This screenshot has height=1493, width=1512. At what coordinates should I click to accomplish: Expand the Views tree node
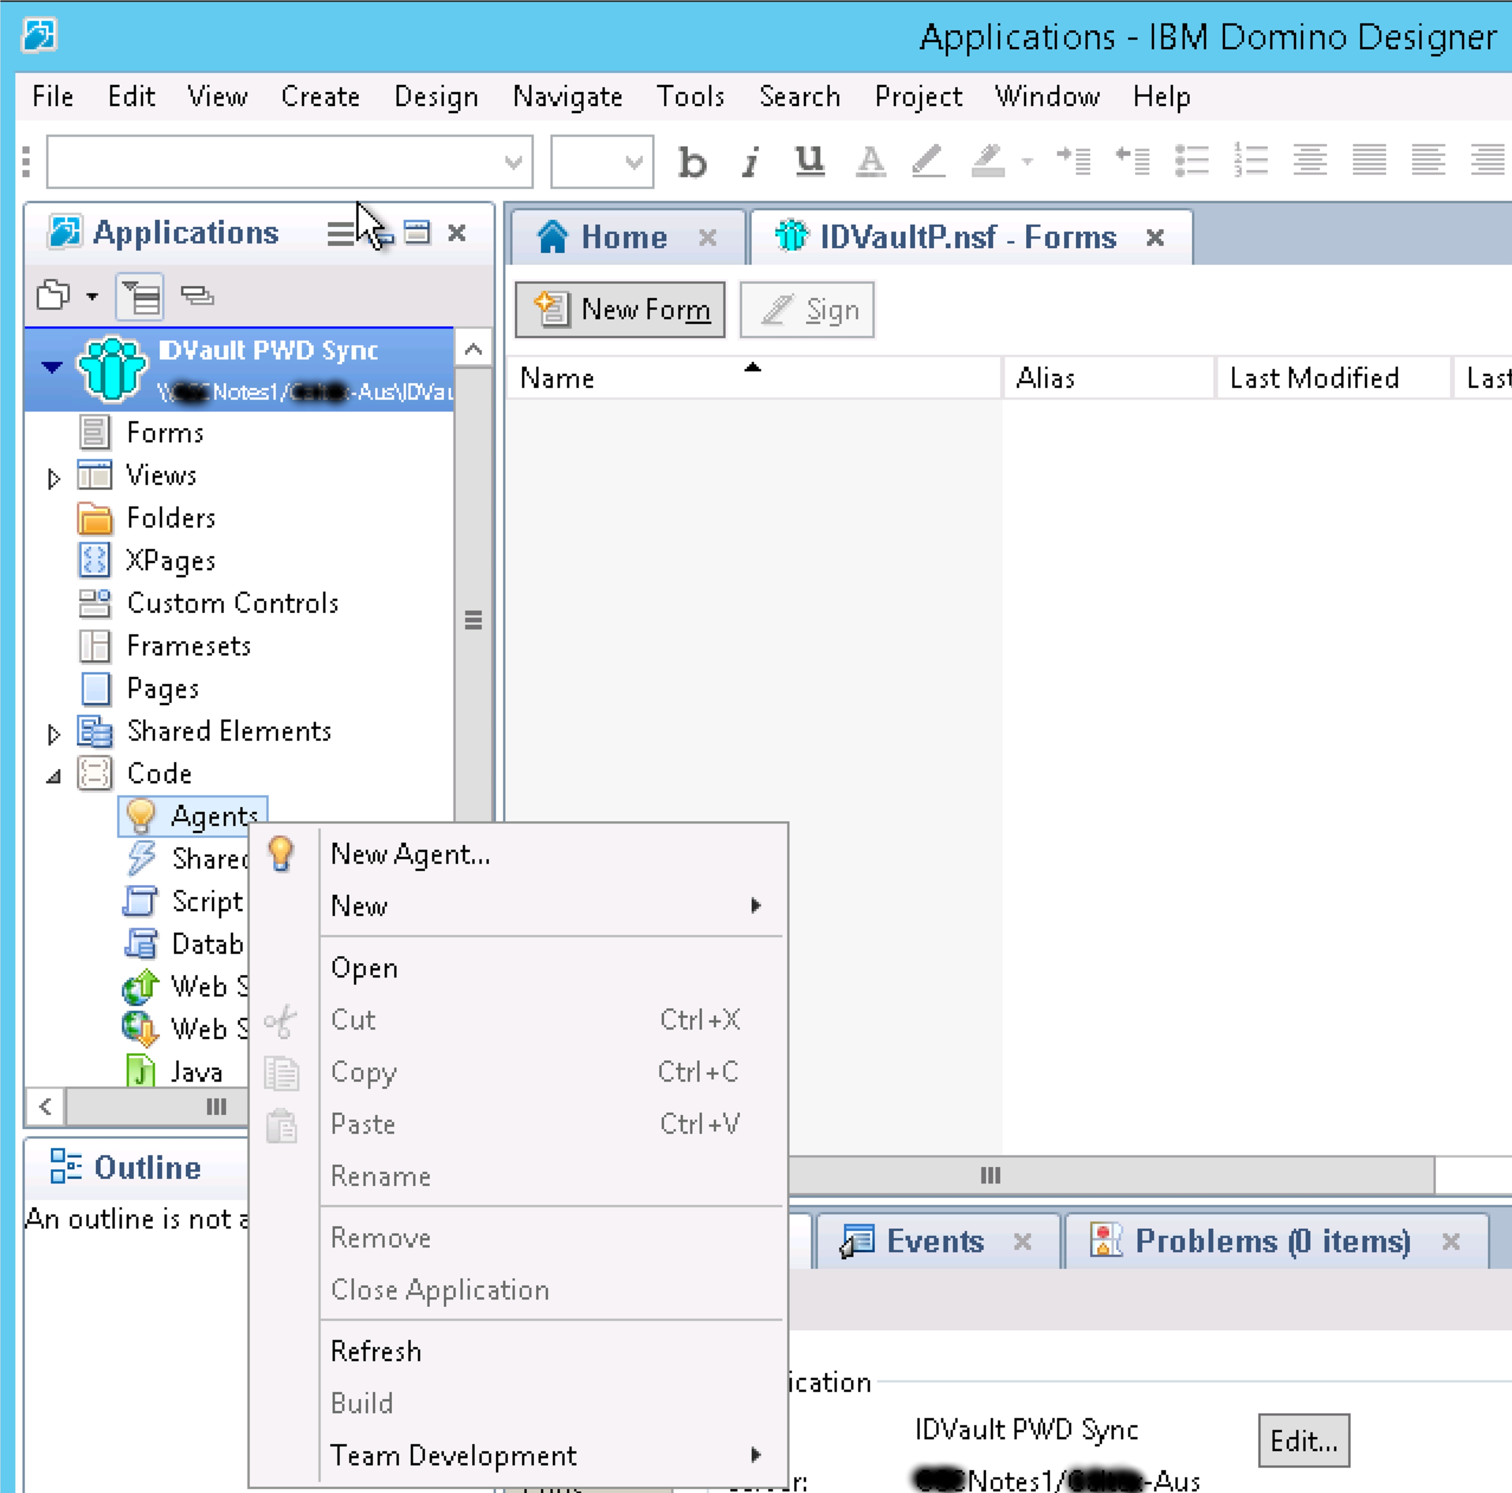53,478
